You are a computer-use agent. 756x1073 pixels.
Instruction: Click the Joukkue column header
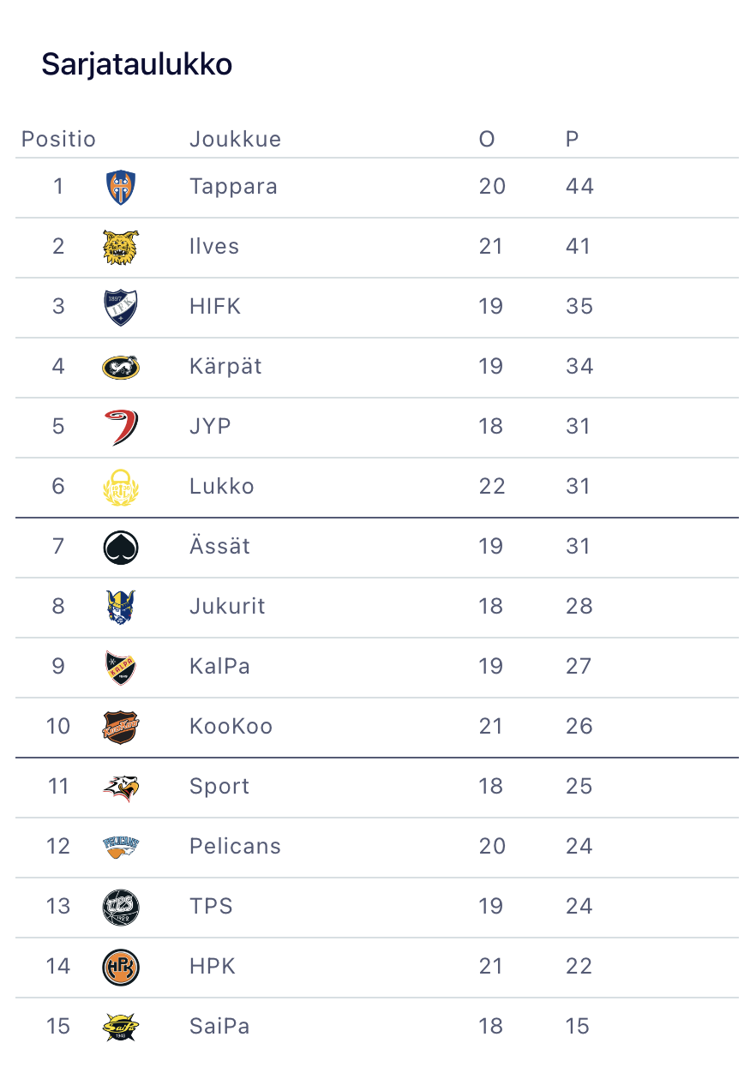click(x=235, y=139)
